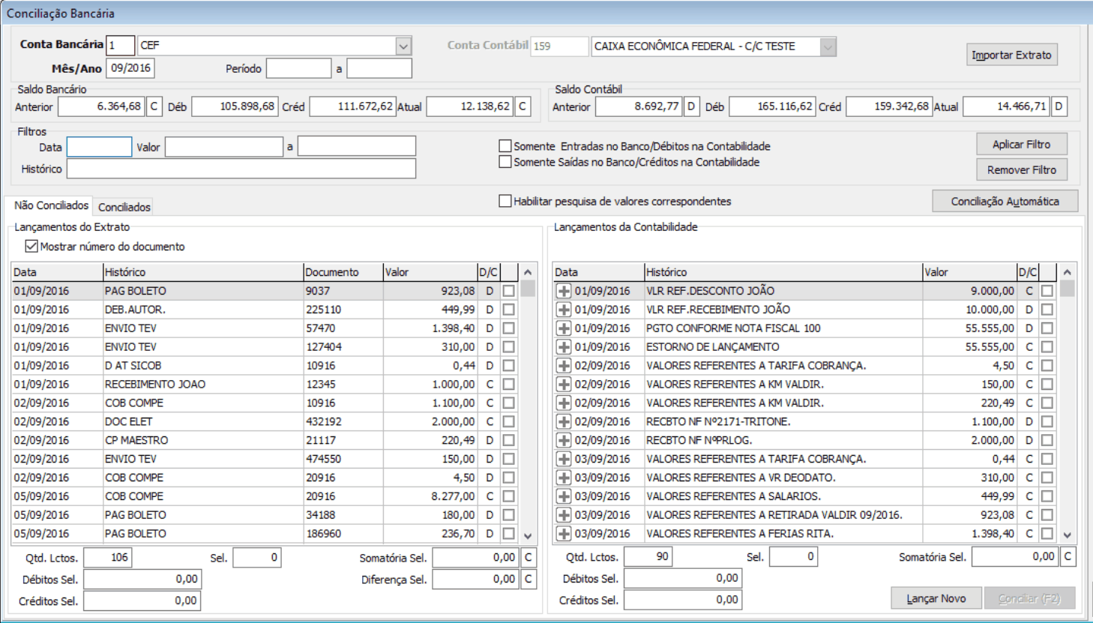Click scroll-down arrow of Extrato list
1093x623 pixels.
point(528,535)
